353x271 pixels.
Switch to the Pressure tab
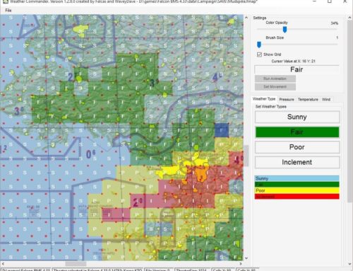[x=287, y=99]
